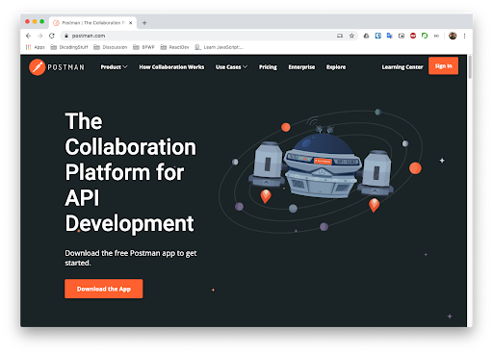Viewport: 493px width, 354px height.
Task: Click the picture-in-picture extension icon
Action: click(x=402, y=36)
